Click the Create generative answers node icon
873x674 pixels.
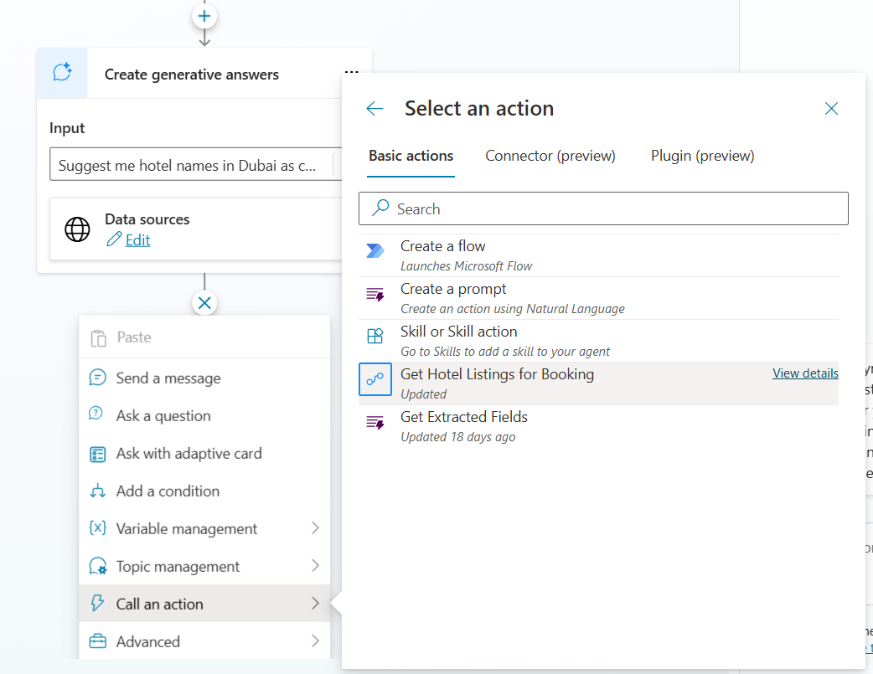click(x=62, y=74)
